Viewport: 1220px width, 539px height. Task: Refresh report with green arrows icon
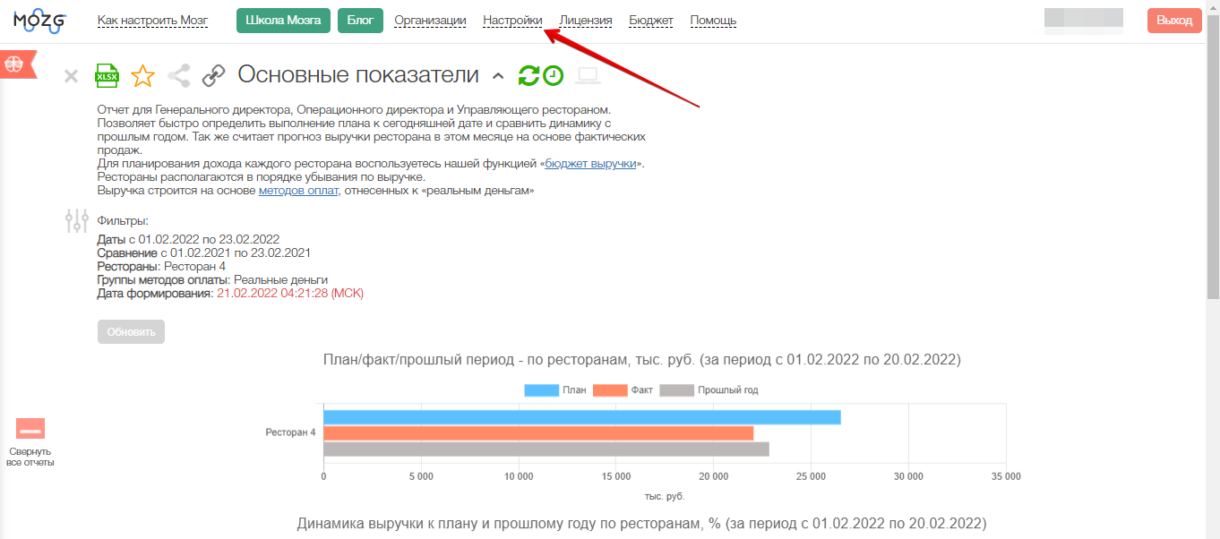click(x=528, y=75)
